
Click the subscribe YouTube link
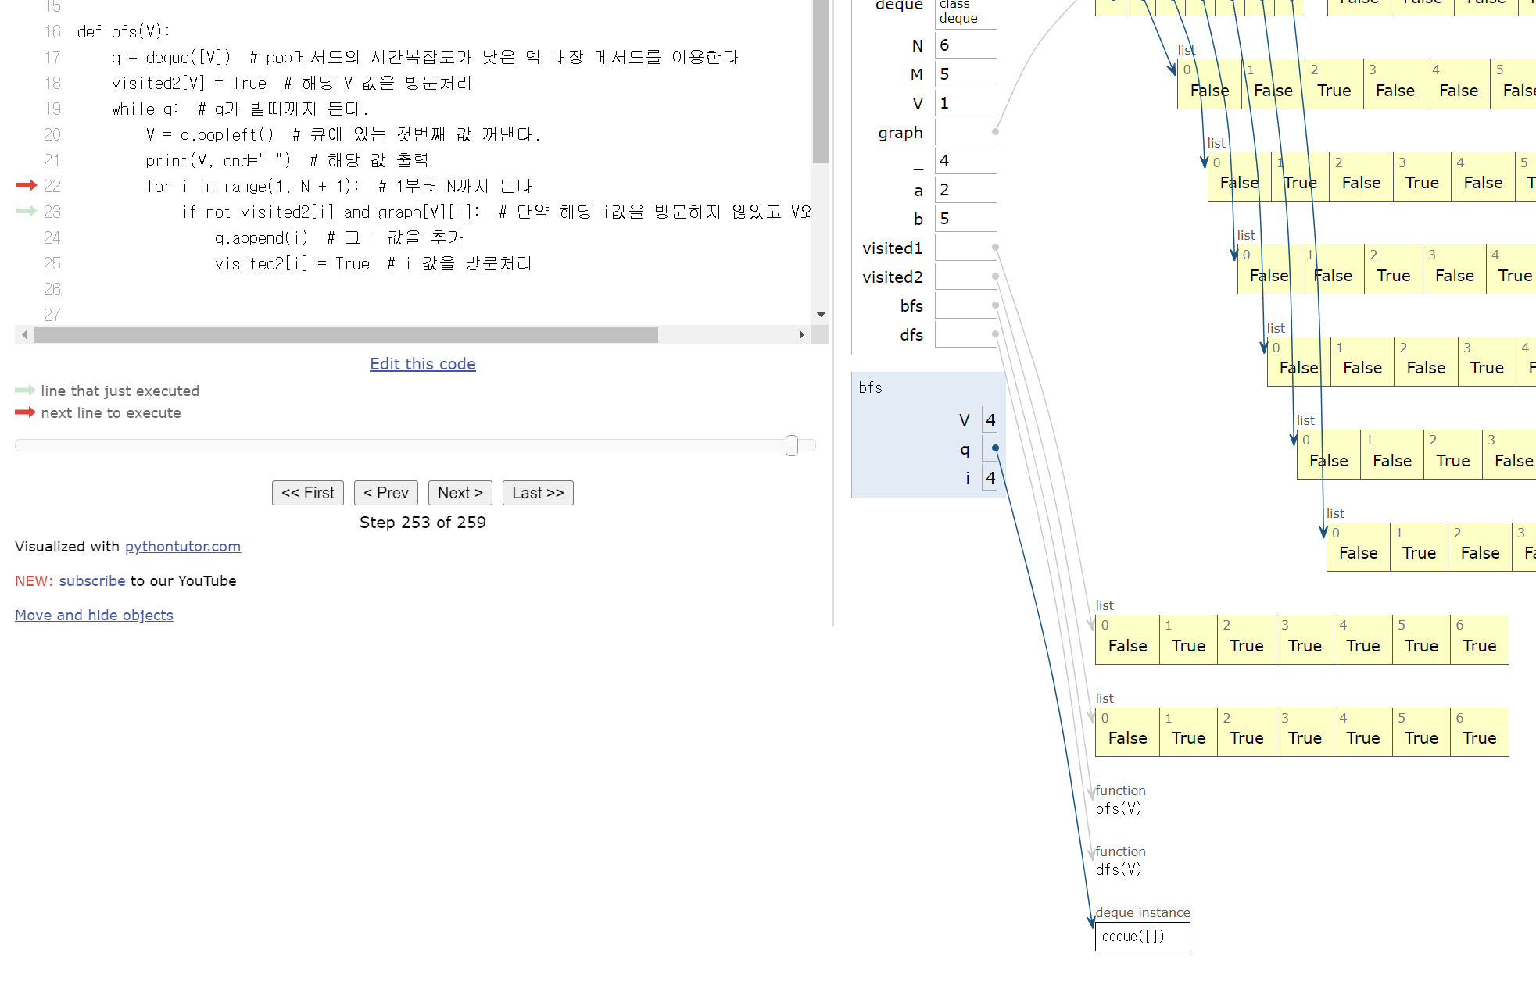92,581
